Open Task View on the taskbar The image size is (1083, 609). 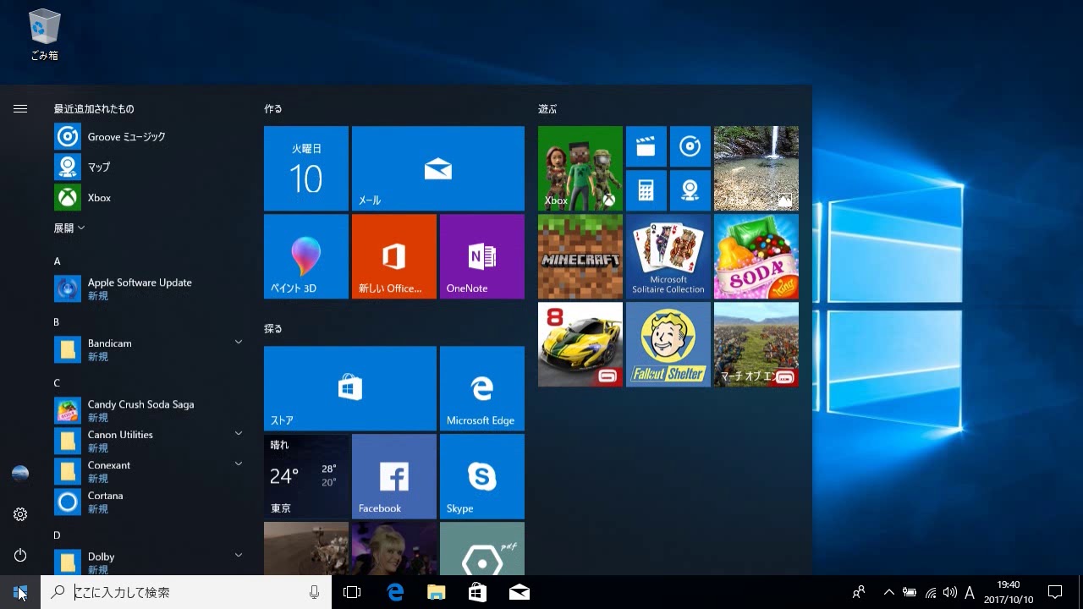click(352, 592)
